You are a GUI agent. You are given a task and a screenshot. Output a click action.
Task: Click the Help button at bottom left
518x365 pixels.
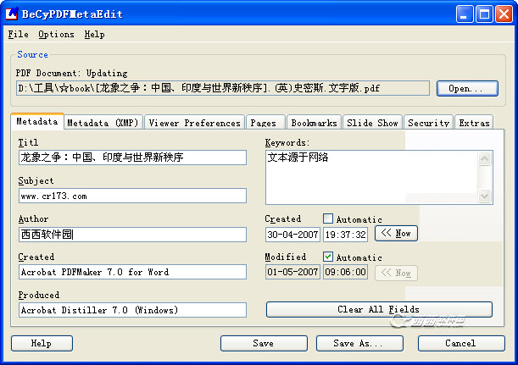coord(42,343)
